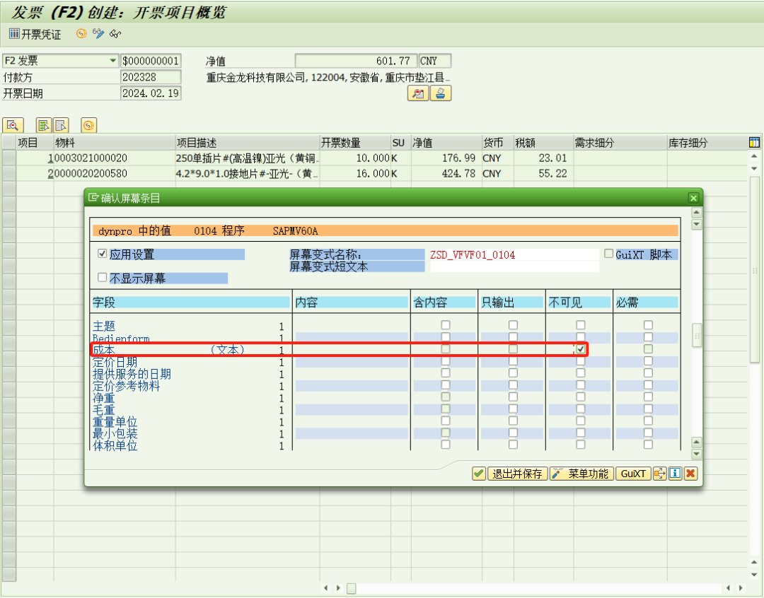Enable the 不显示屏幕 checkbox
This screenshot has width=764, height=598.
(103, 278)
